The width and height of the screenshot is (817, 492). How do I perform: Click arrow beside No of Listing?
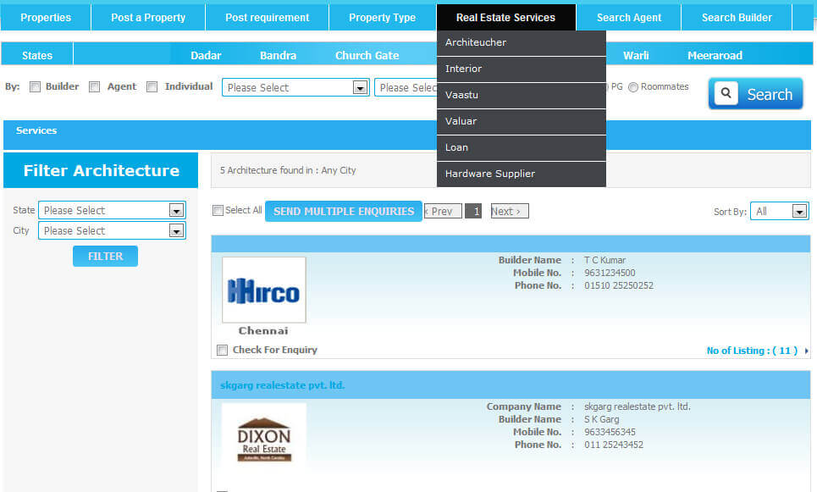click(806, 351)
